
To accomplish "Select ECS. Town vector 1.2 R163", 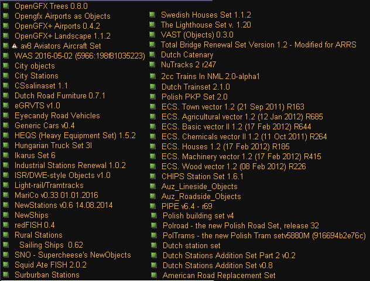I will [x=233, y=107].
